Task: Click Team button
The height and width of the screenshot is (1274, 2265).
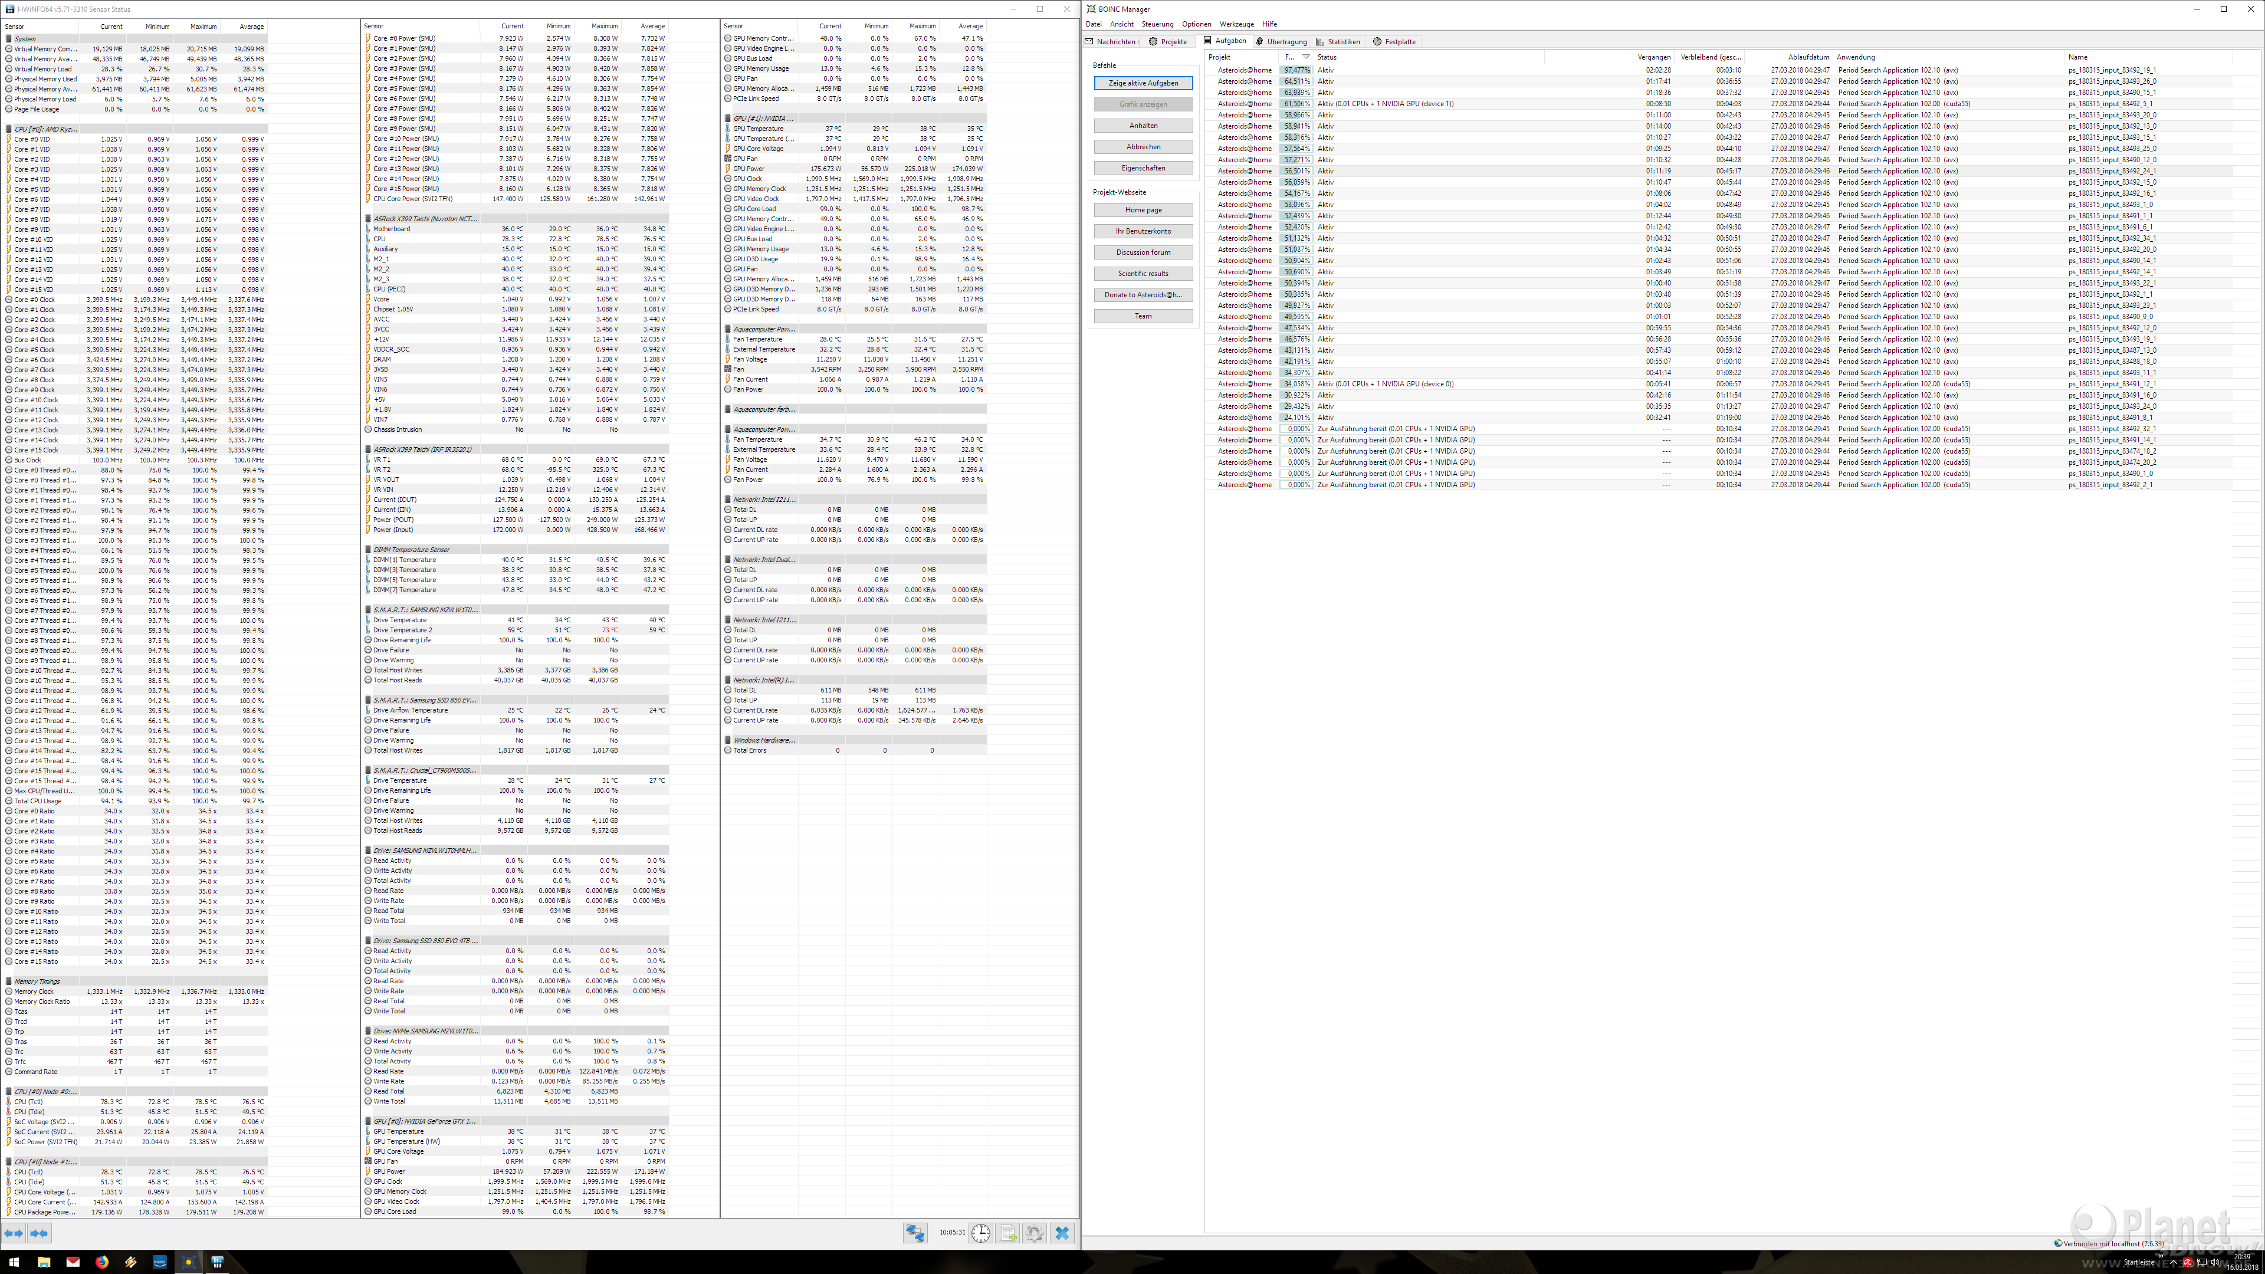Action: (1143, 316)
